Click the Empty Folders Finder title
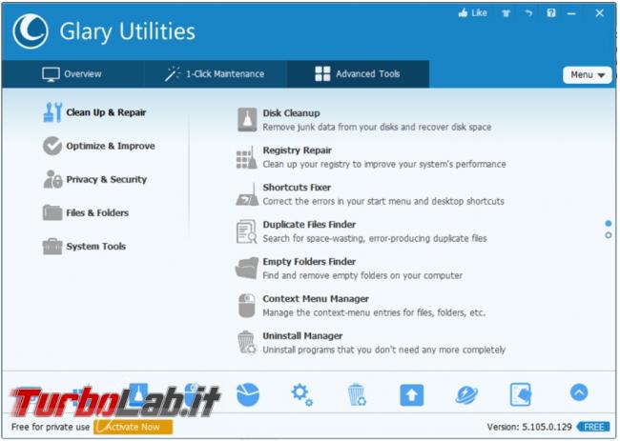The height and width of the screenshot is (441, 620). point(309,261)
